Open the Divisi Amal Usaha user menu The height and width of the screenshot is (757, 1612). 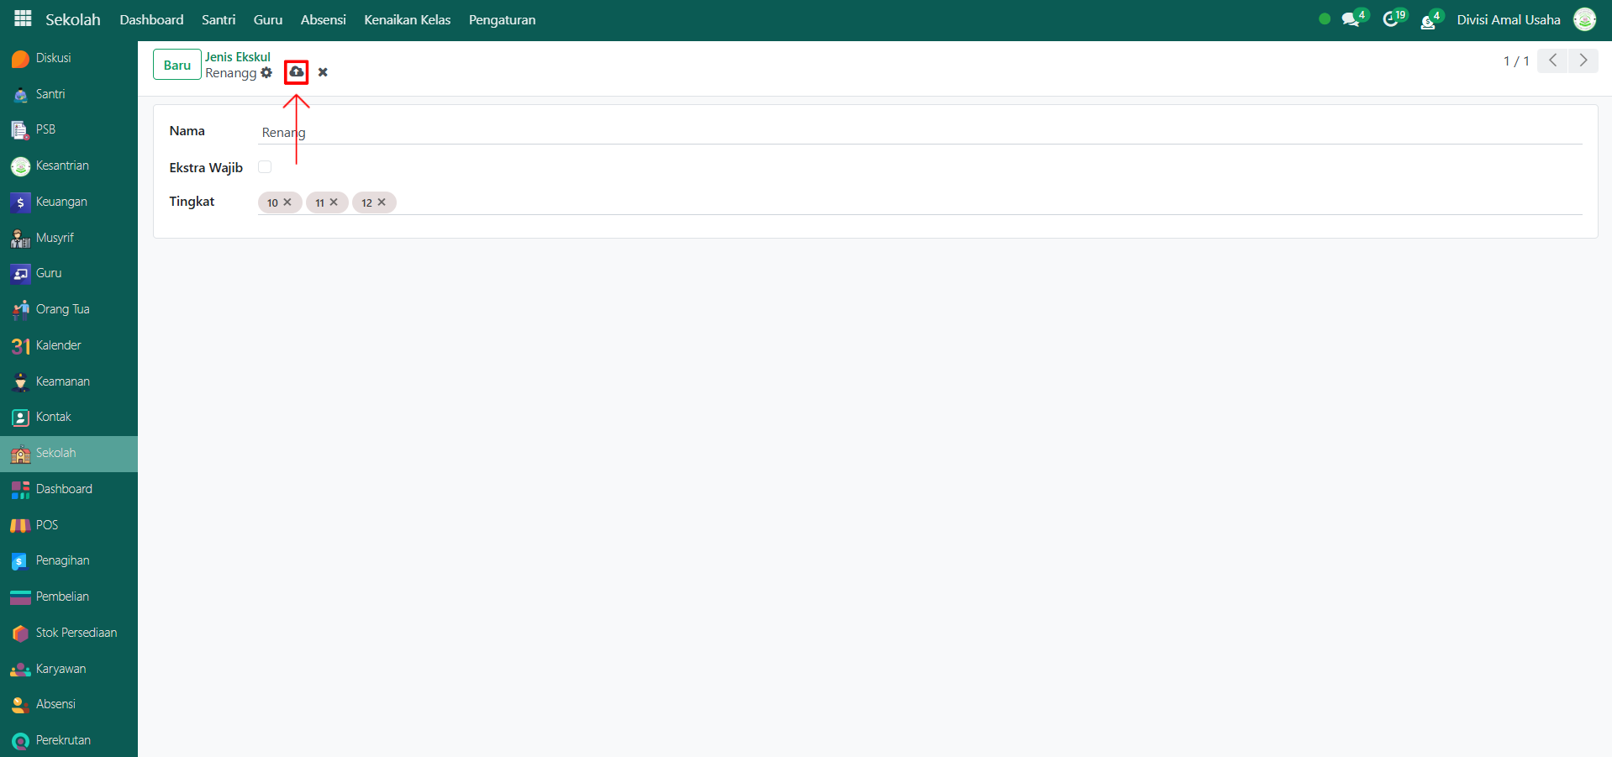[1508, 19]
